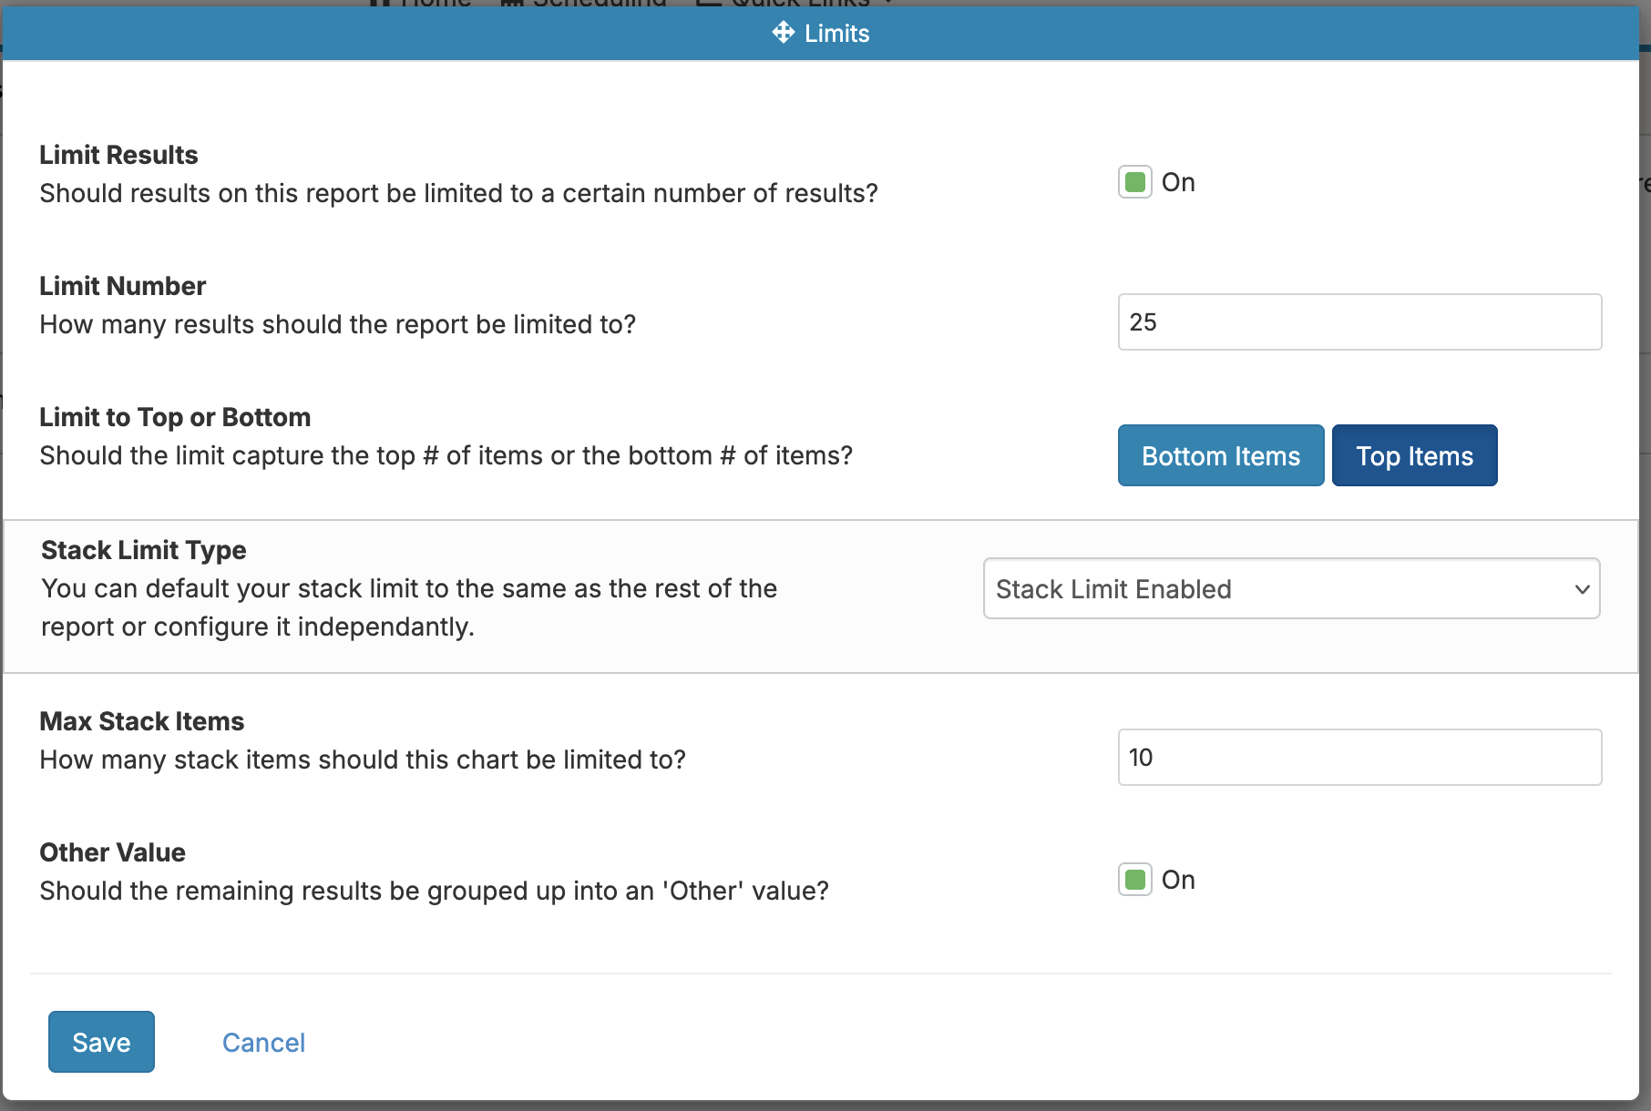1651x1111 pixels.
Task: Focus the Max Stack Items input field
Action: tap(1359, 757)
